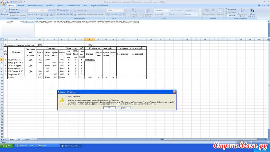Open the font size dropdown

tap(47, 10)
